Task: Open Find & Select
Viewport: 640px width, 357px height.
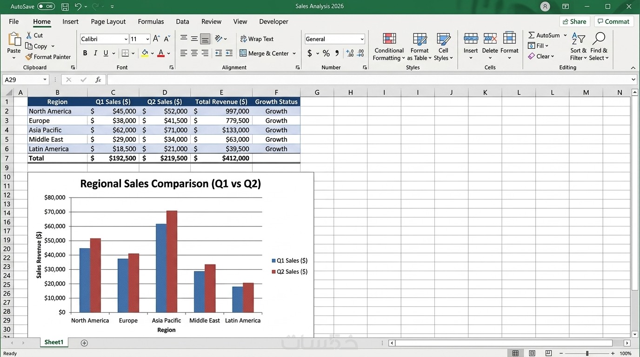Action: click(599, 46)
